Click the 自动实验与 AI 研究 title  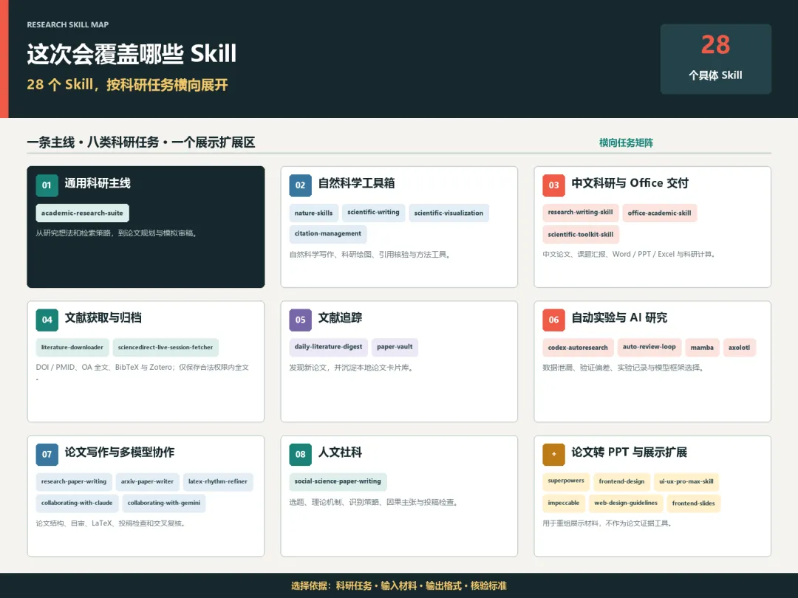click(619, 317)
